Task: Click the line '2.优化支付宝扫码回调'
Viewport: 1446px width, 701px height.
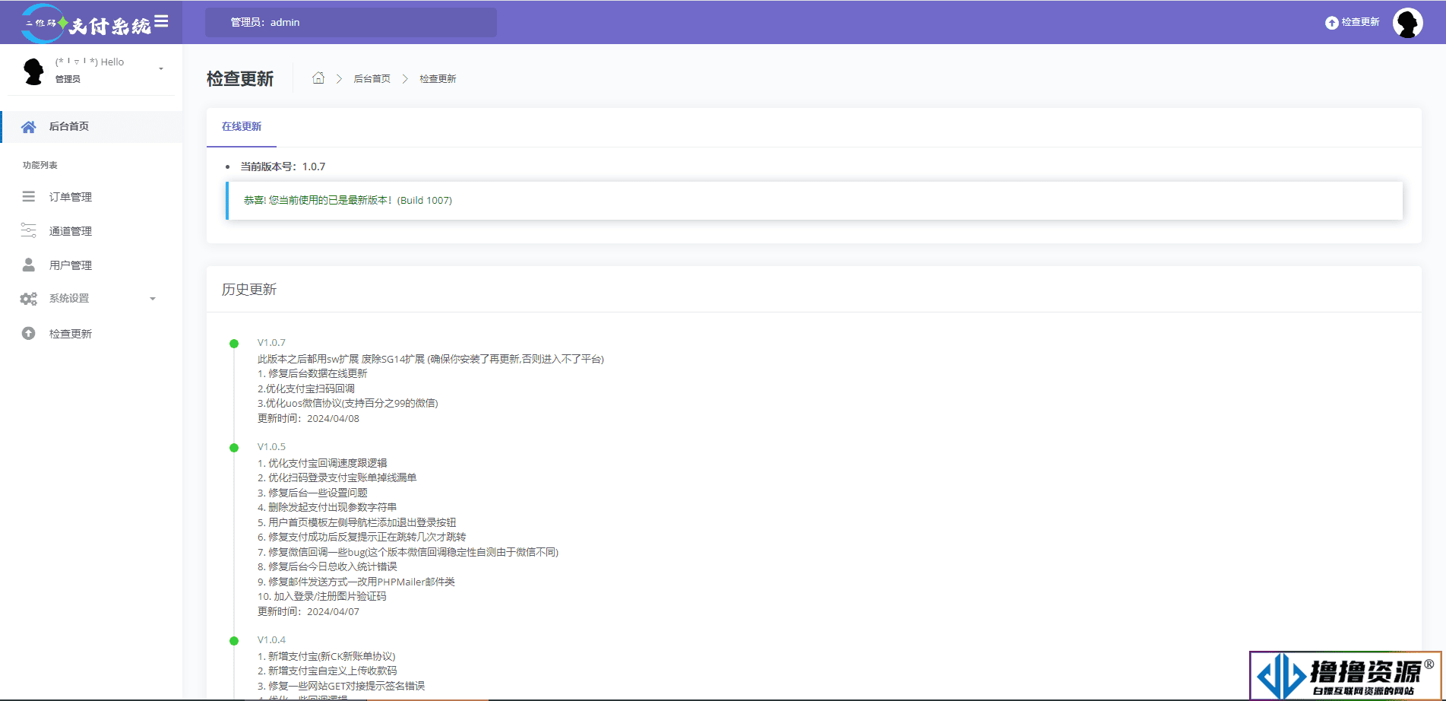Action: [x=306, y=389]
